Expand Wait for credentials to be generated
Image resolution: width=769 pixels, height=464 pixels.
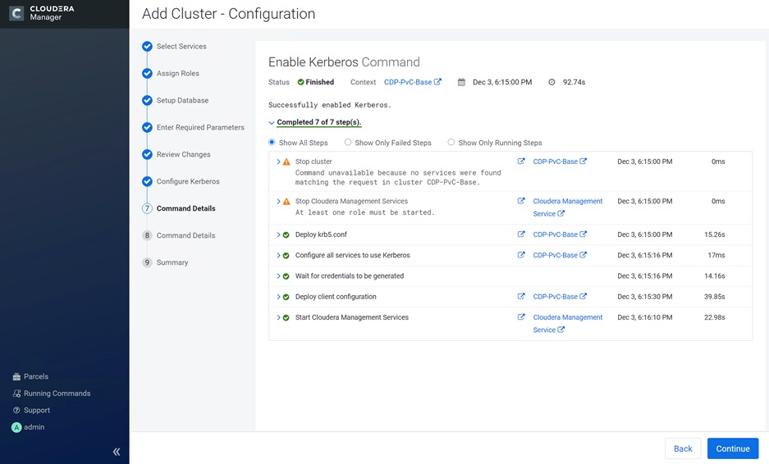coord(278,275)
